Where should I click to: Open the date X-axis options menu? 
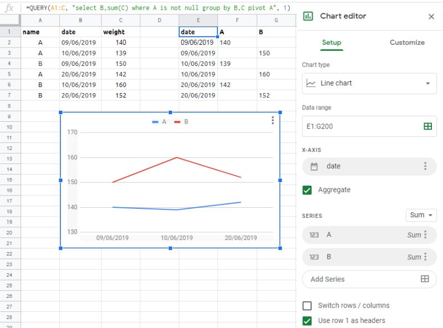pyautogui.click(x=425, y=166)
